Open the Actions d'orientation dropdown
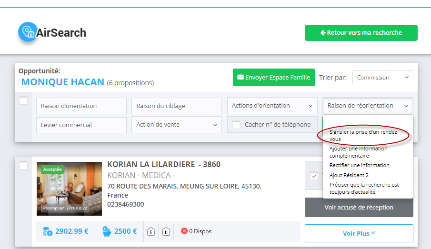This screenshot has width=431, height=249. 272,106
